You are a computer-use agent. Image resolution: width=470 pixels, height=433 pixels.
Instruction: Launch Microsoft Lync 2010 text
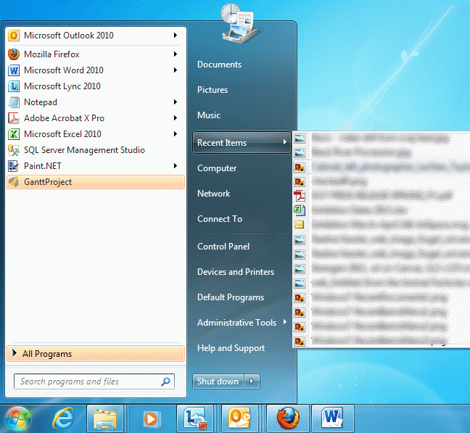pos(62,86)
